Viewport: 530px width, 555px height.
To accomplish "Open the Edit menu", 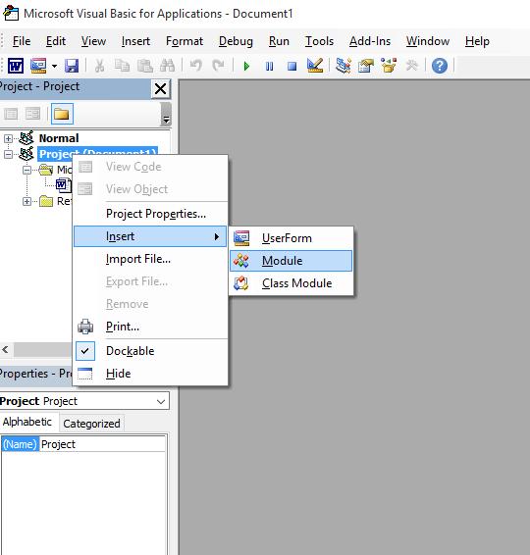I will pyautogui.click(x=56, y=41).
